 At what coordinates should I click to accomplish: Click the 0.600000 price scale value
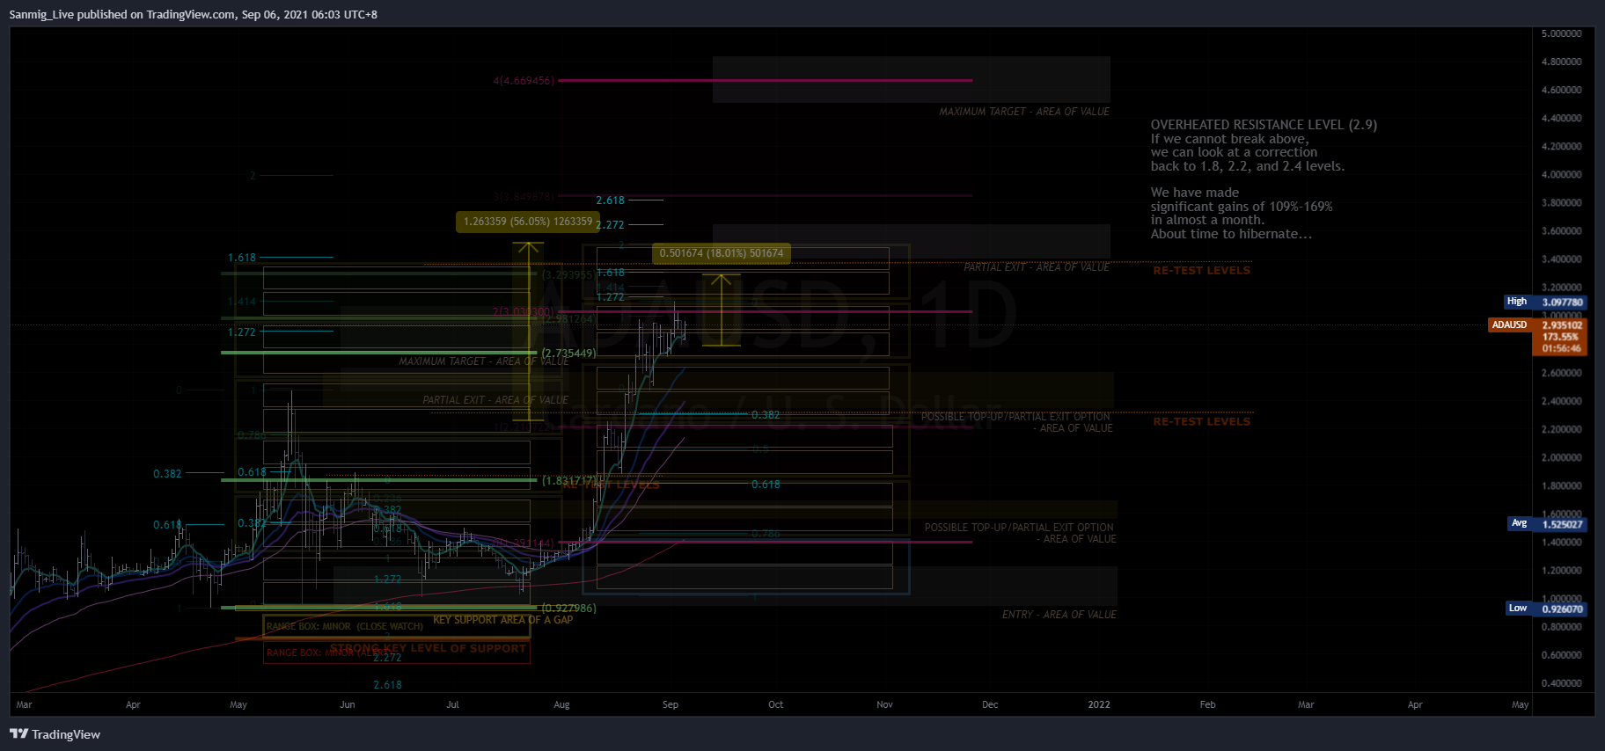(1562, 655)
